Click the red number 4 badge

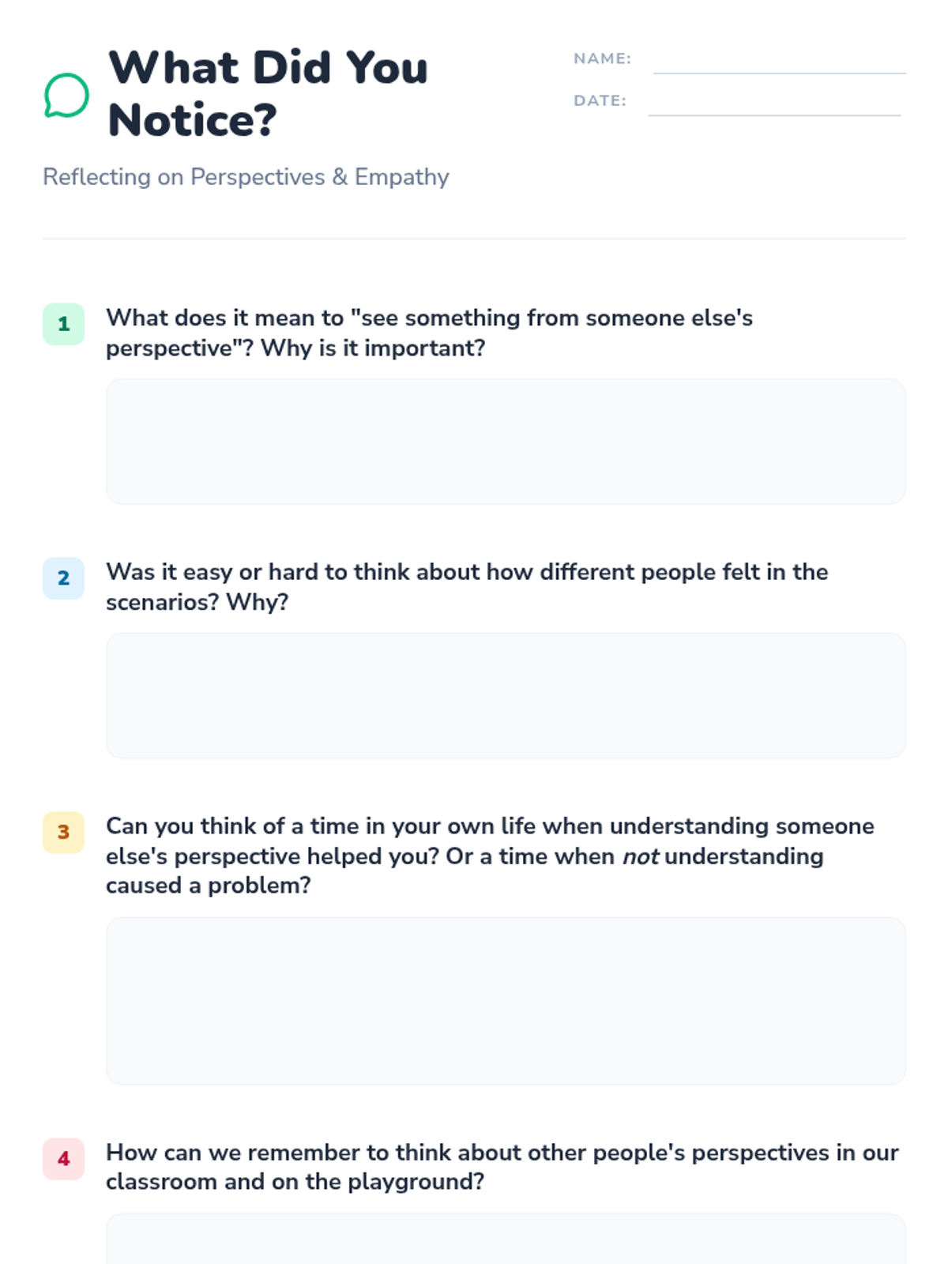tap(63, 1159)
